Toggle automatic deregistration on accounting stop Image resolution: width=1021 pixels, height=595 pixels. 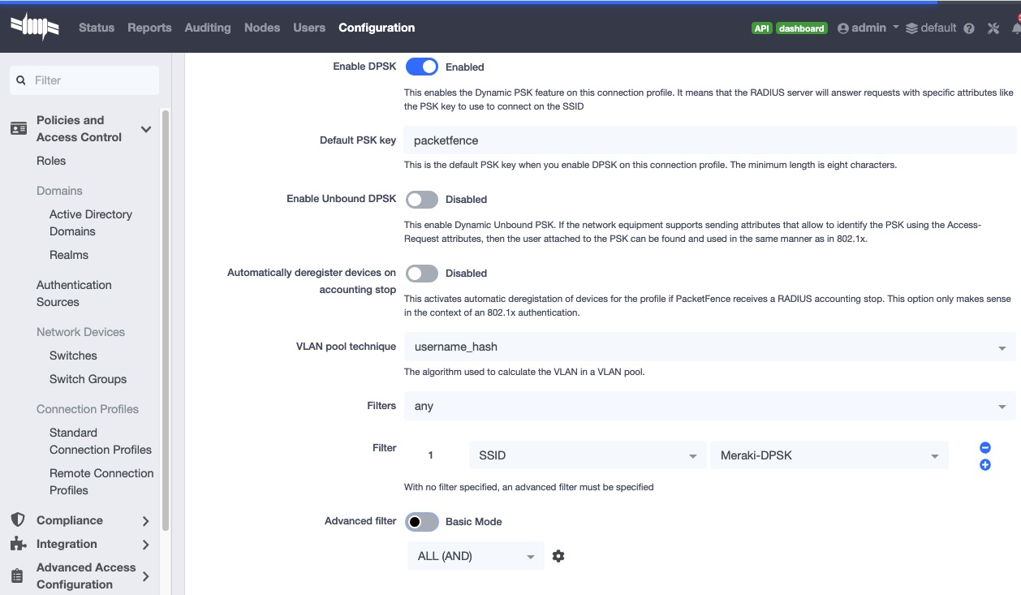tap(422, 273)
